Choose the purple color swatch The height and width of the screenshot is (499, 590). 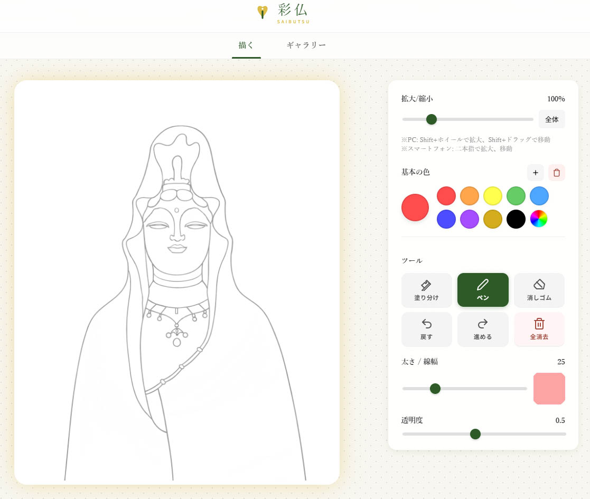pyautogui.click(x=469, y=219)
